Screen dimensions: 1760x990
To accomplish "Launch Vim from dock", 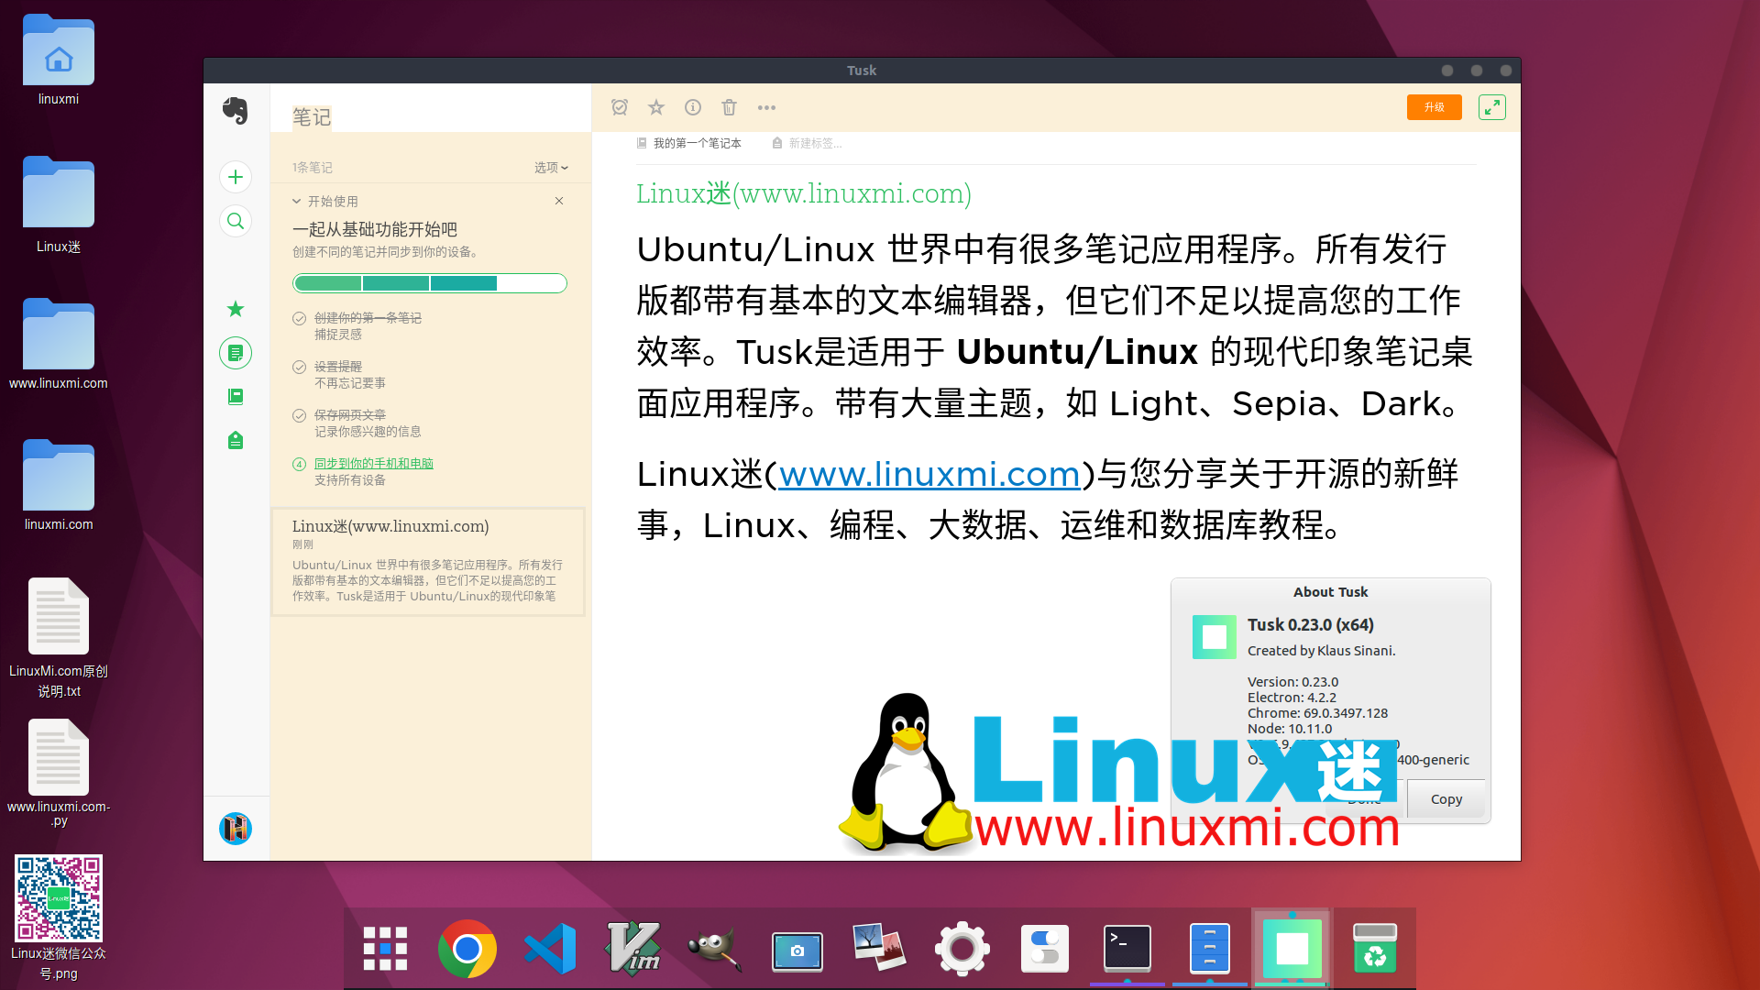I will tap(632, 949).
